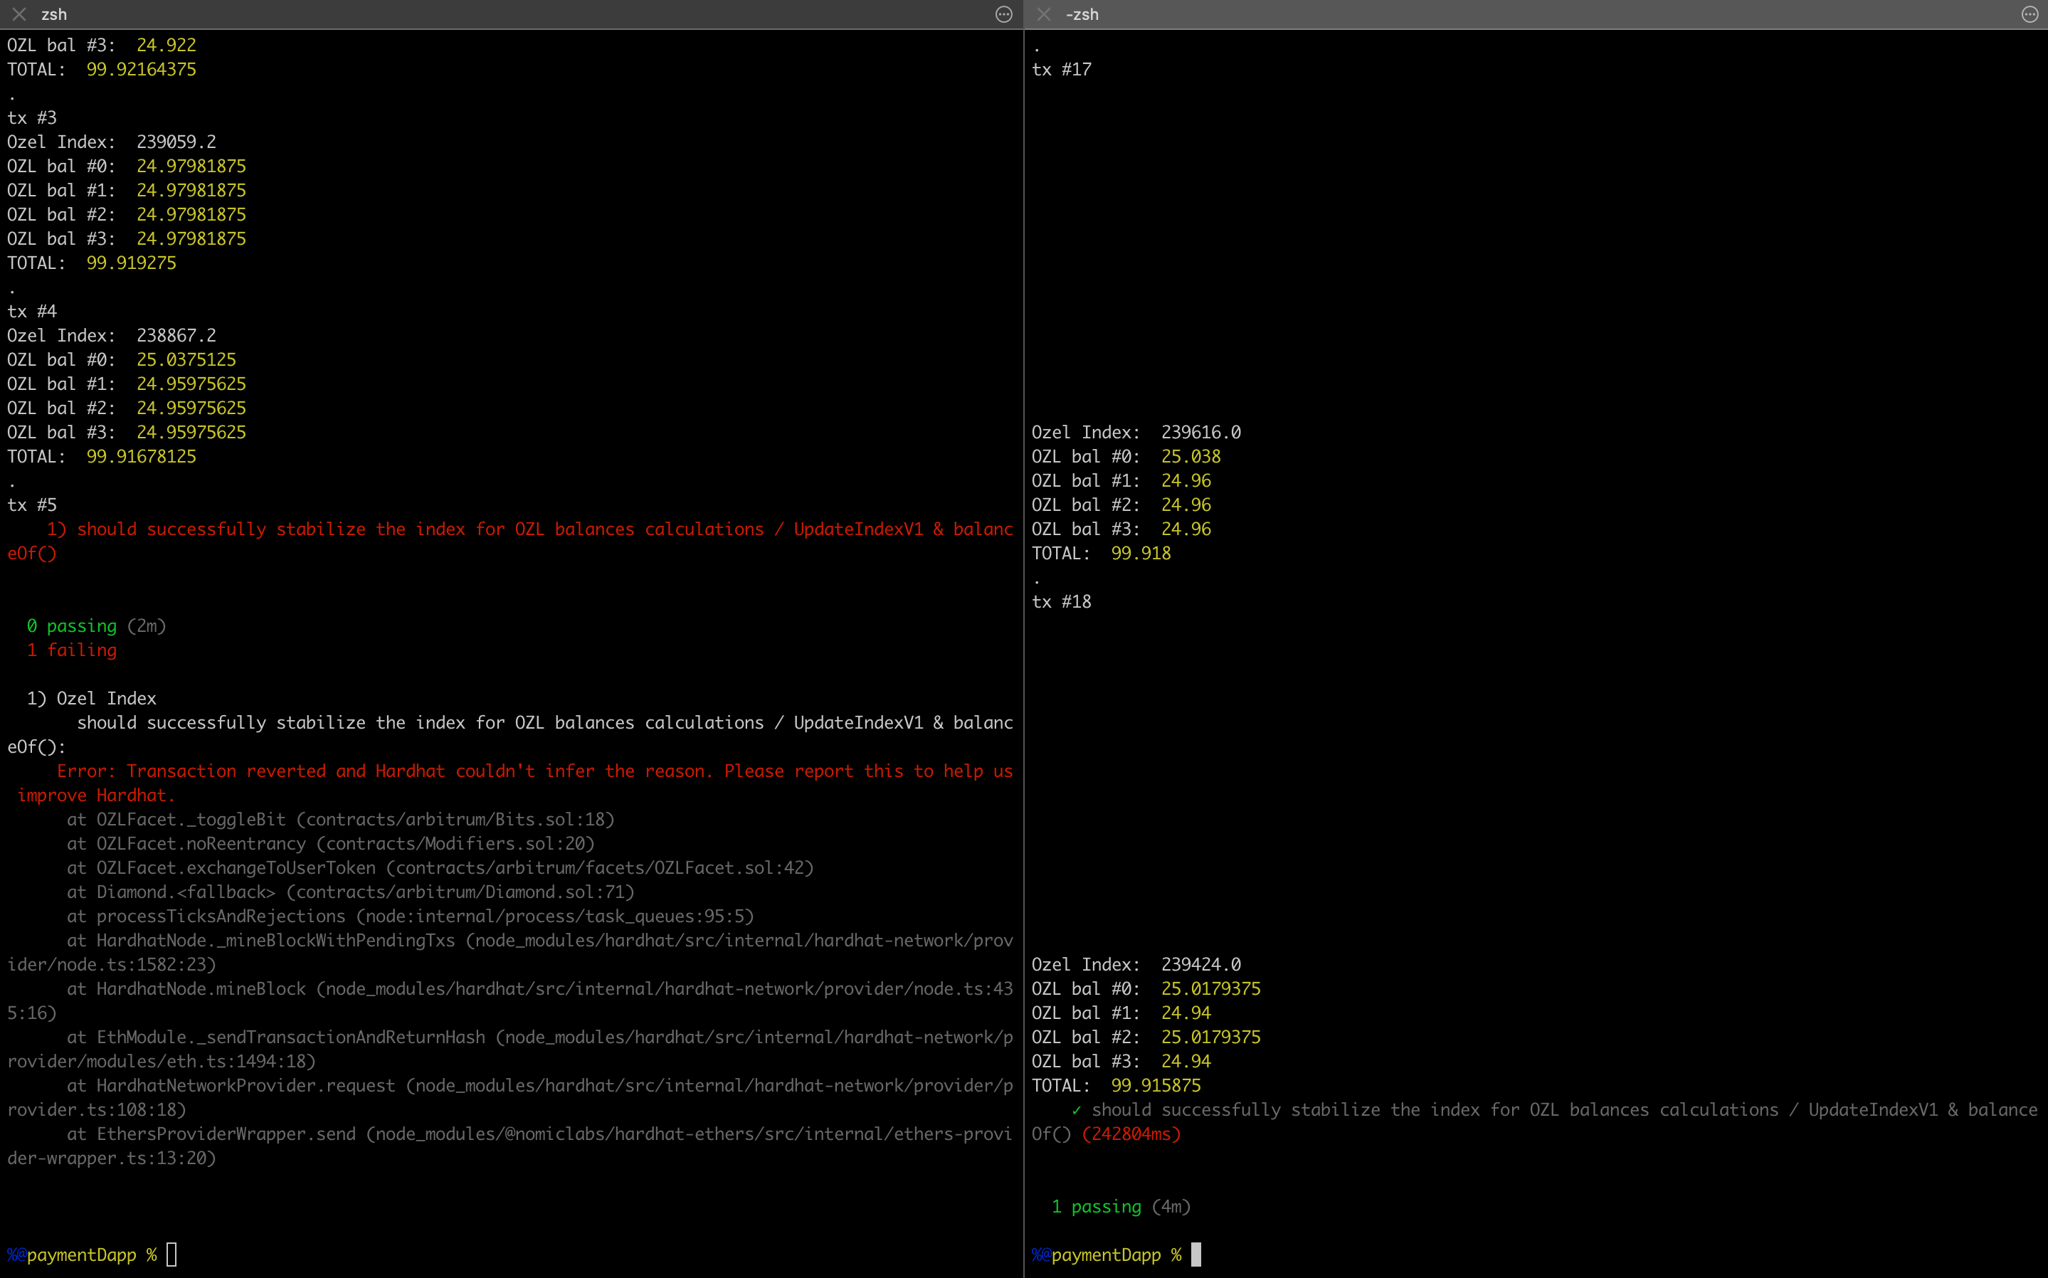Open right pane's ellipsis options menu
The width and height of the screenshot is (2048, 1278).
coord(2029,14)
